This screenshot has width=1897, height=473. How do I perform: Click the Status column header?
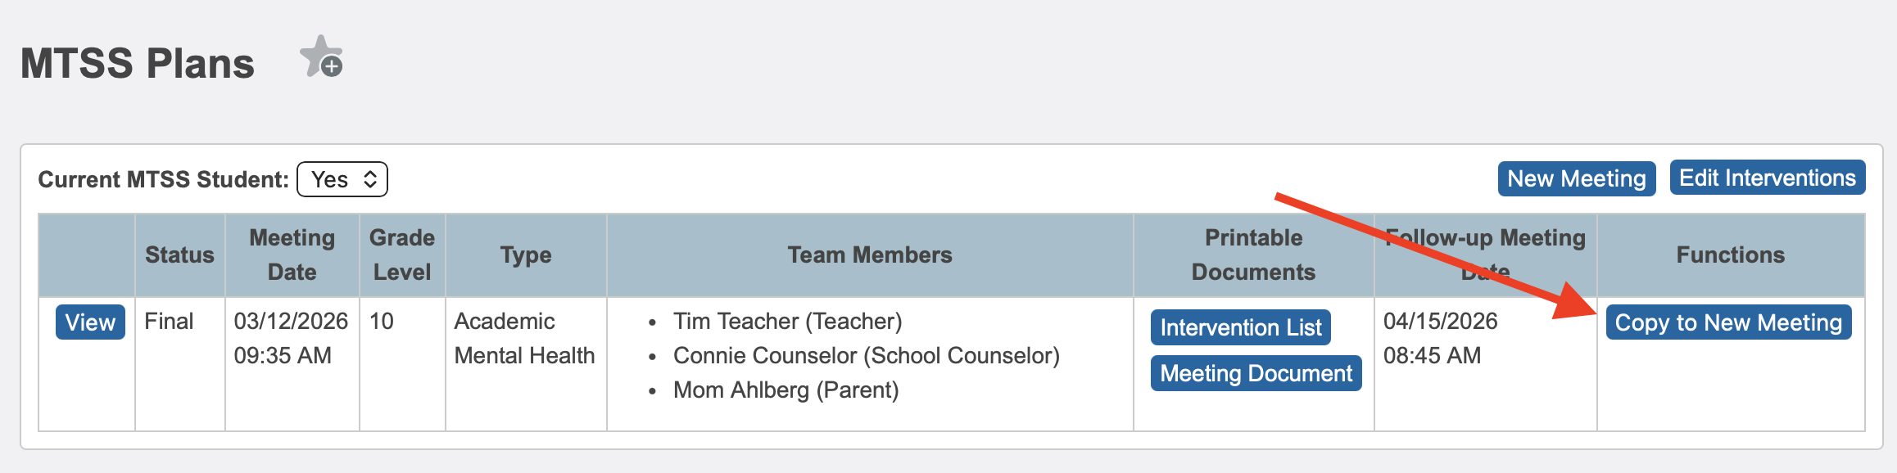point(179,255)
